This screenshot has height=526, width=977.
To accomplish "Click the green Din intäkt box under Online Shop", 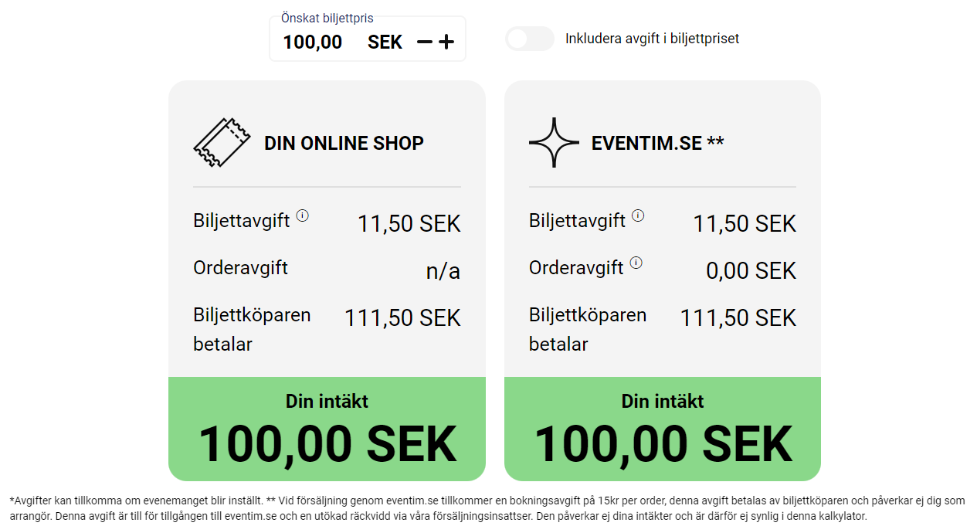I will pos(327,429).
